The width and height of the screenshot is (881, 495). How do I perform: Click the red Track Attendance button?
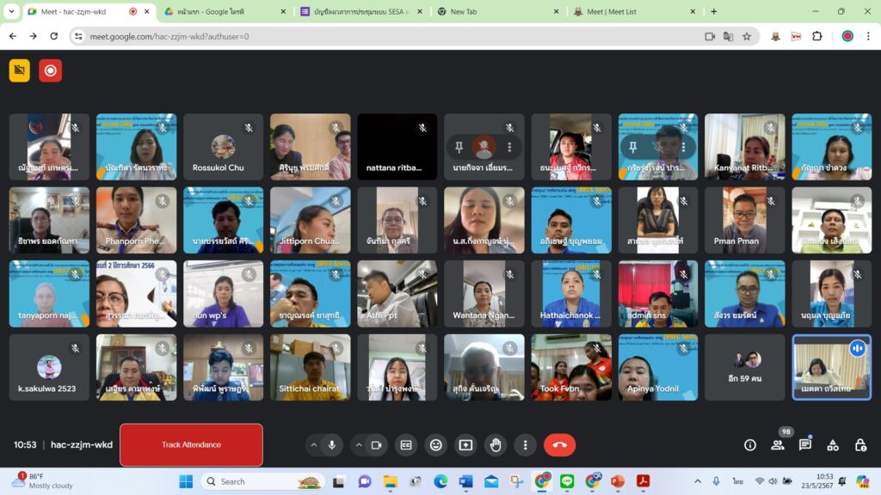[191, 444]
